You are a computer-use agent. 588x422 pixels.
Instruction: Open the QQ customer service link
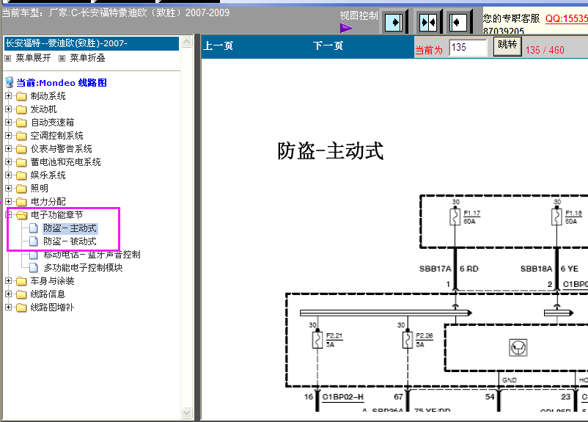pos(566,18)
